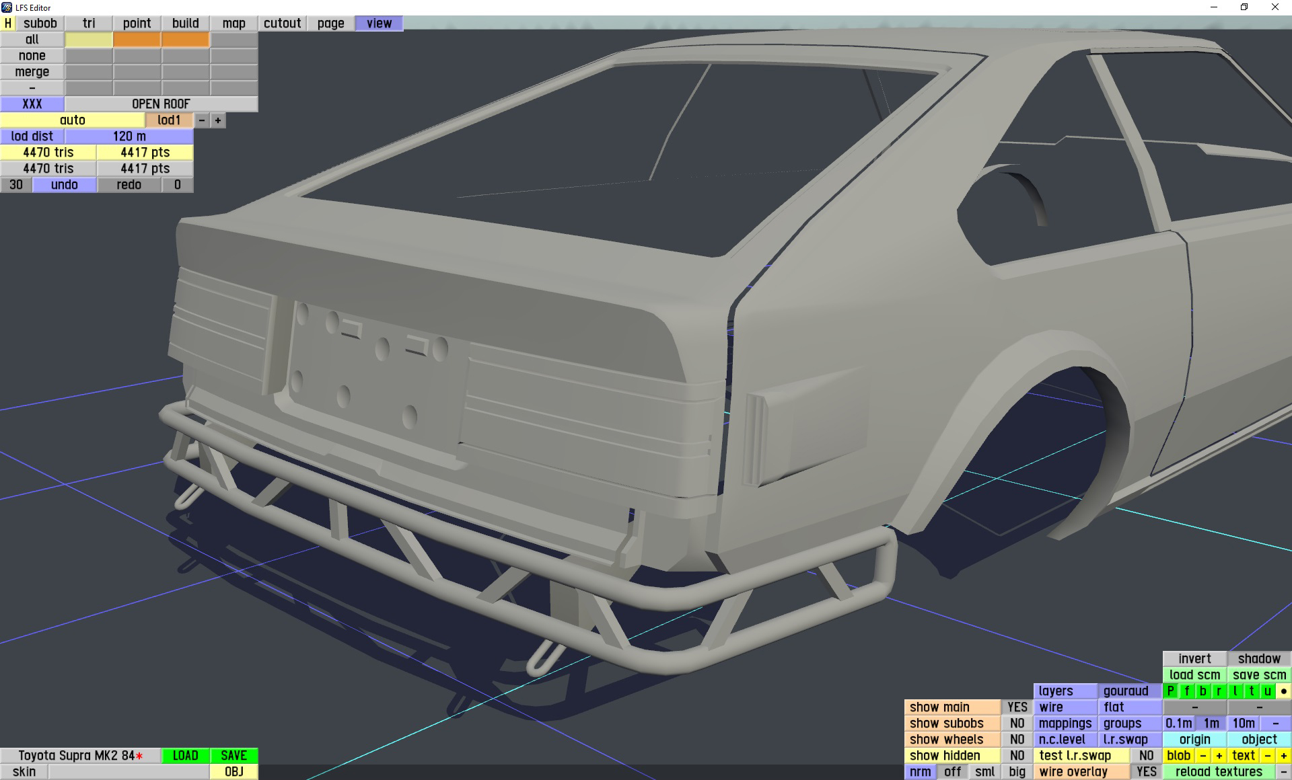
Task: Toggle wire overlay YES value
Action: click(x=1146, y=771)
